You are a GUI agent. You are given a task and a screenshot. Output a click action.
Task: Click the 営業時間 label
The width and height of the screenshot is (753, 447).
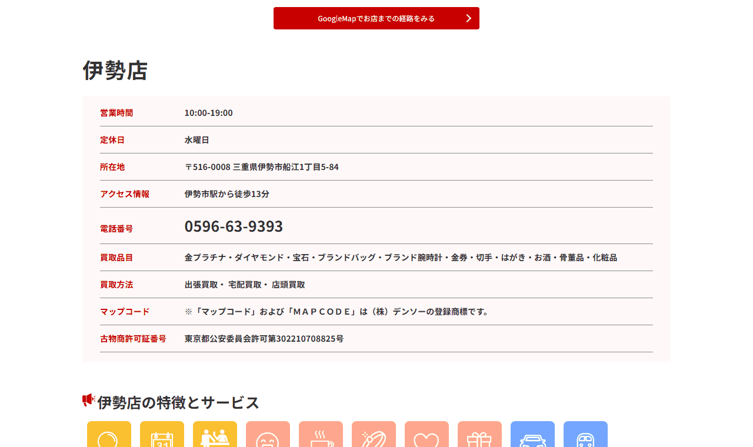(116, 113)
